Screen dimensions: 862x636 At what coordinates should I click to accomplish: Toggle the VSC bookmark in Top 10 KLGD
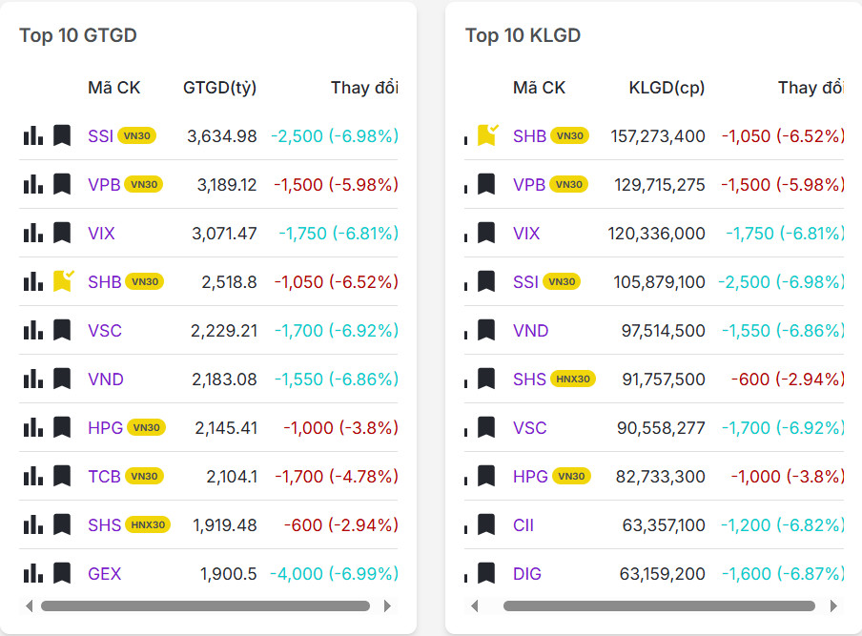pyautogui.click(x=486, y=428)
